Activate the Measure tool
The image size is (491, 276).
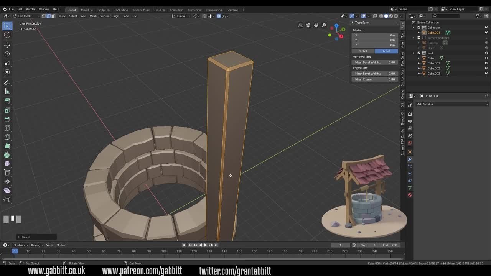(x=7, y=91)
